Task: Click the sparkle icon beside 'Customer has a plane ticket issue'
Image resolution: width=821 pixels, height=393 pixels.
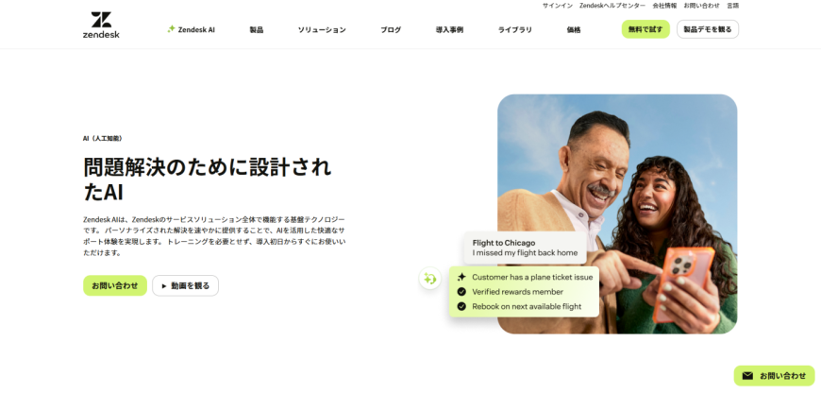Action: coord(461,277)
